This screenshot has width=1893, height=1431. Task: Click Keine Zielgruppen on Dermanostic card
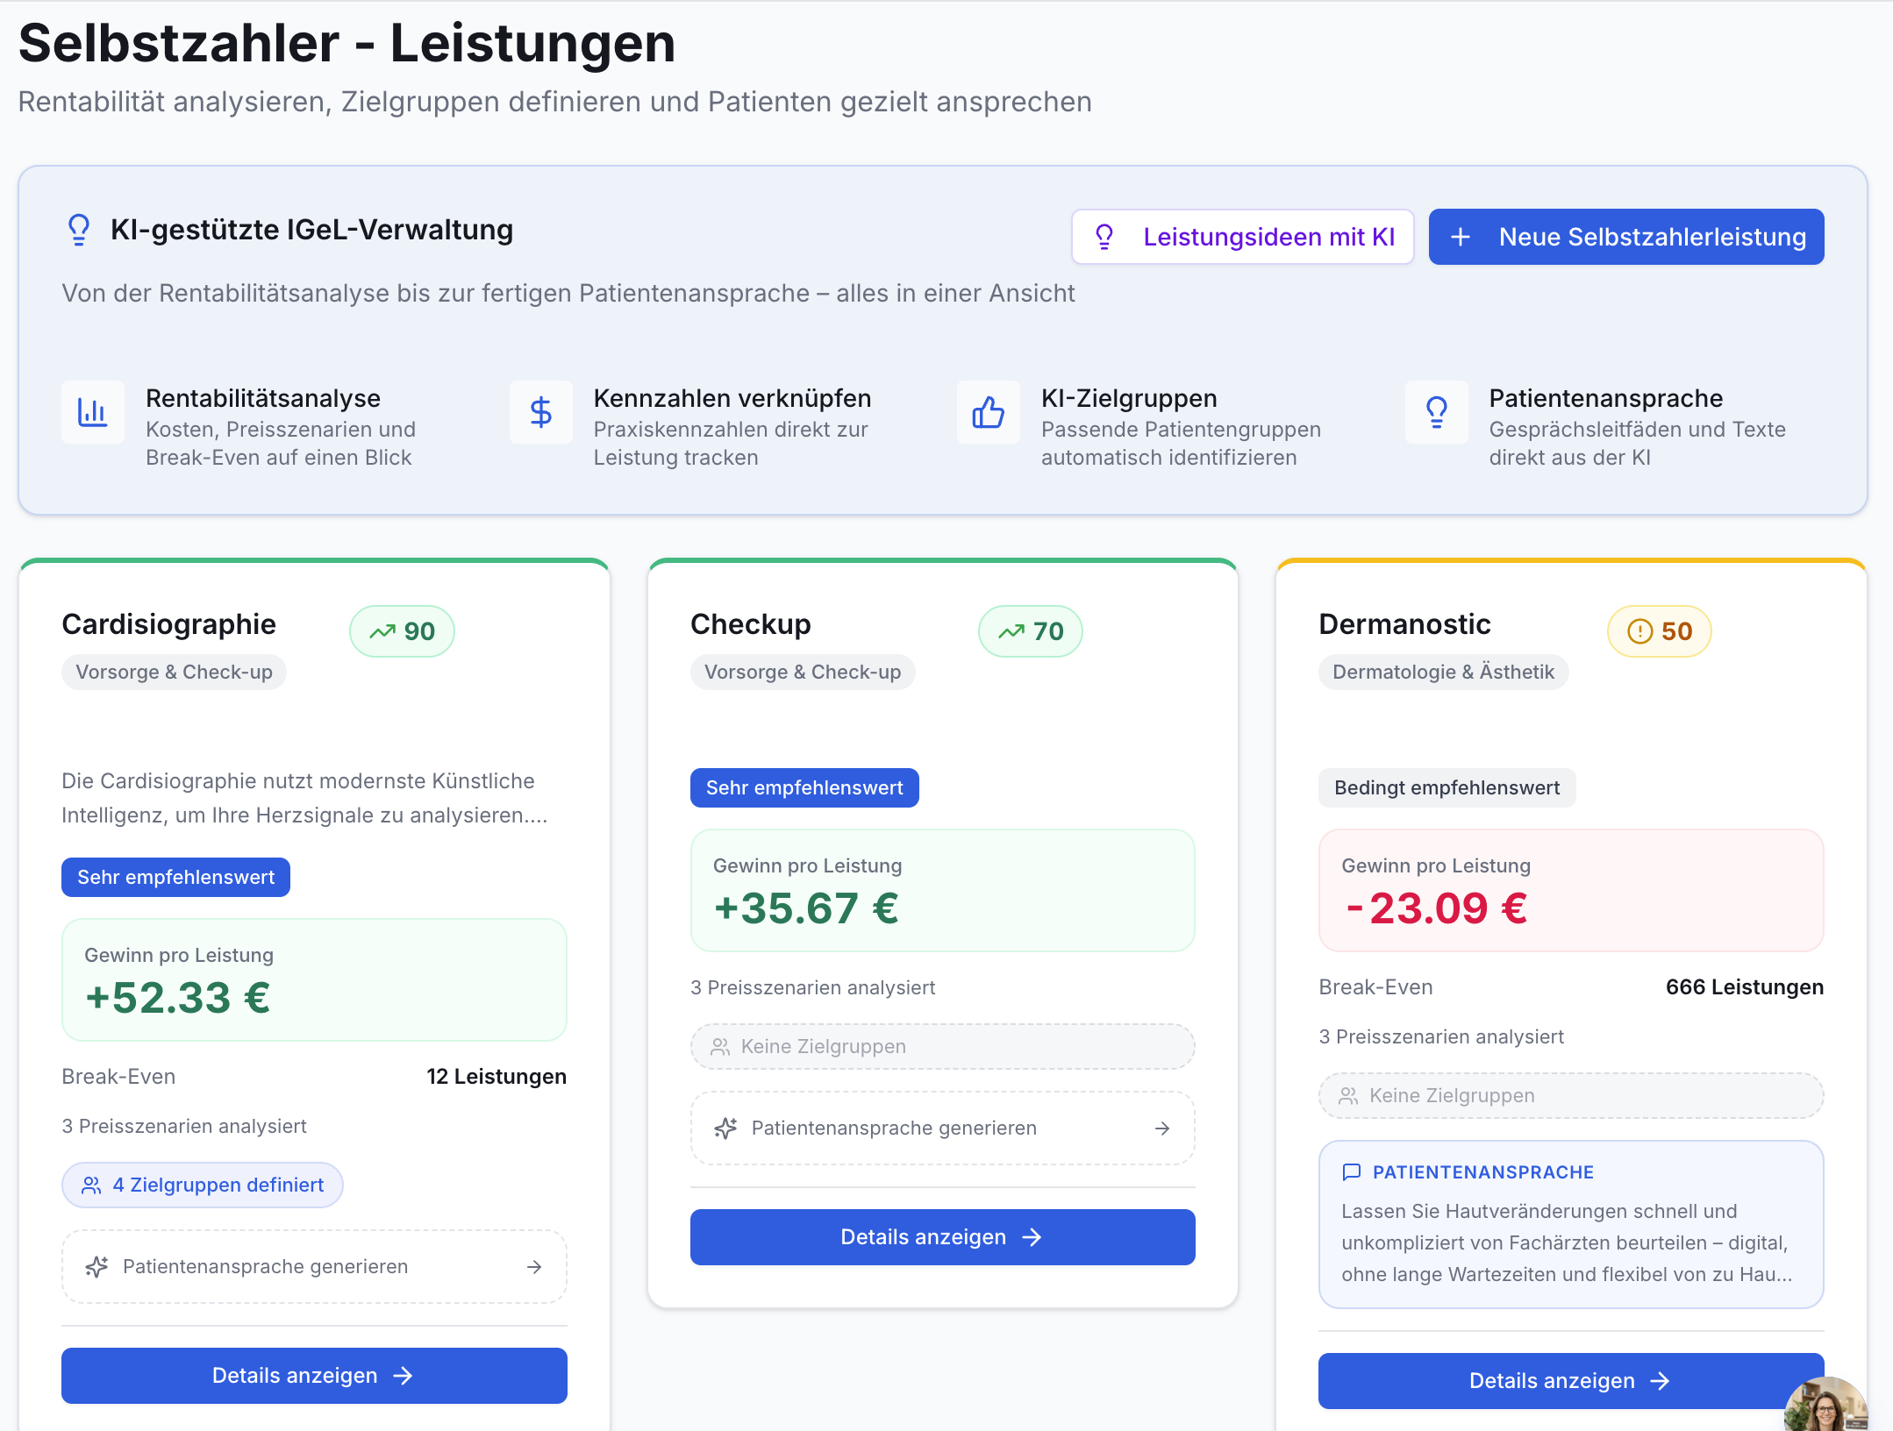point(1571,1096)
